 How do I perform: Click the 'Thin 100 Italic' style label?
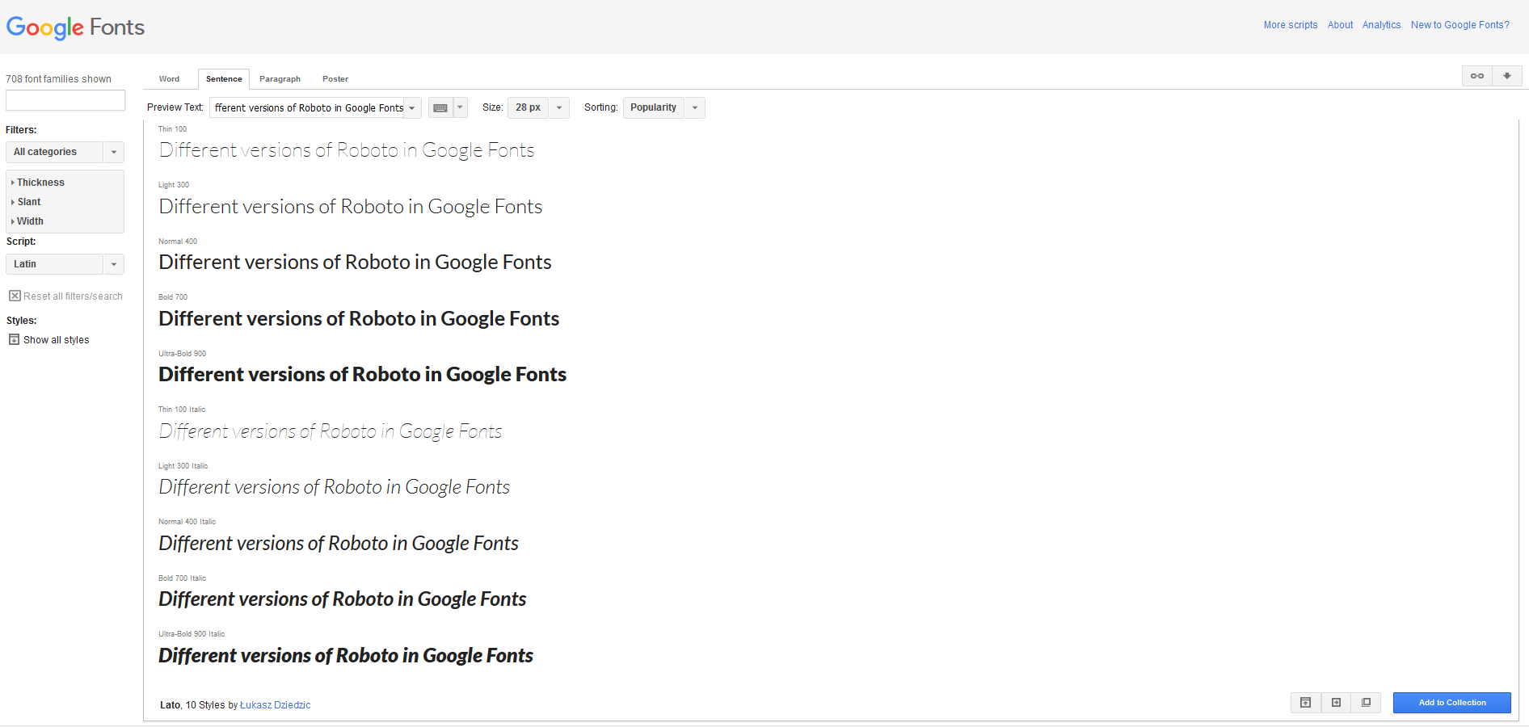coord(182,410)
